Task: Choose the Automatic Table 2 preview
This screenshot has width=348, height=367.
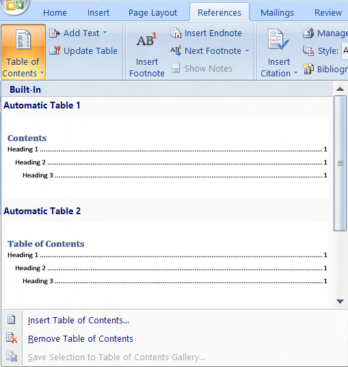Action: point(167,263)
